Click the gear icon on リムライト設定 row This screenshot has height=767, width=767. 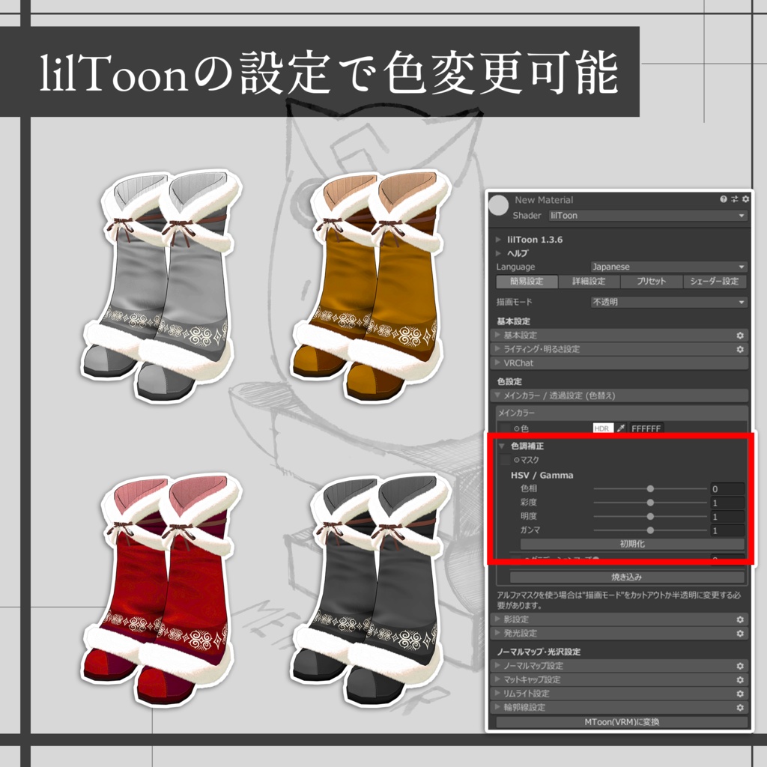tap(739, 693)
